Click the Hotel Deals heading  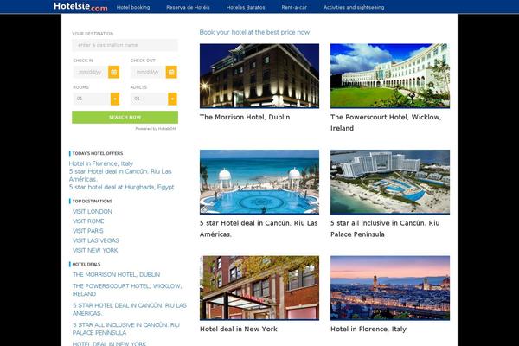point(86,264)
